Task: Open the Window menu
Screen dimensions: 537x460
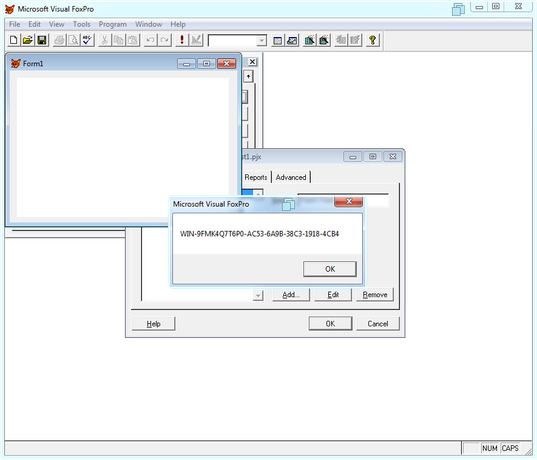Action: tap(148, 24)
